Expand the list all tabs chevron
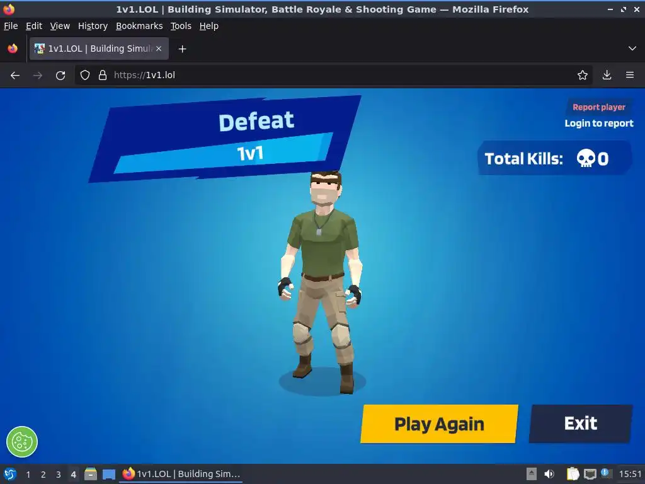 click(632, 49)
